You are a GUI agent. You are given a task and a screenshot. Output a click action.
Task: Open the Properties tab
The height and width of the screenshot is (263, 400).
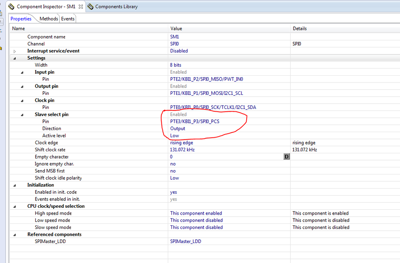point(21,19)
